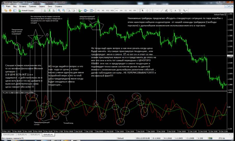Enable the W1 weekly timeframe
235x141 pixels.
130,10
